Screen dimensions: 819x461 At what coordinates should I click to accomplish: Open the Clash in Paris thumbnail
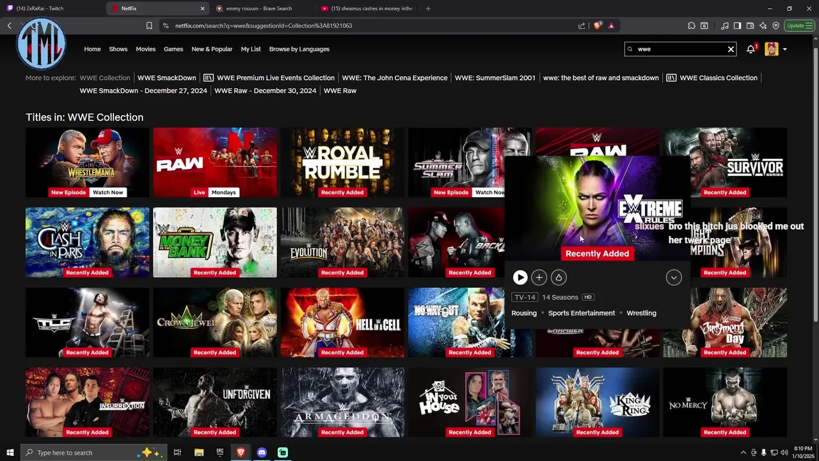tap(87, 242)
